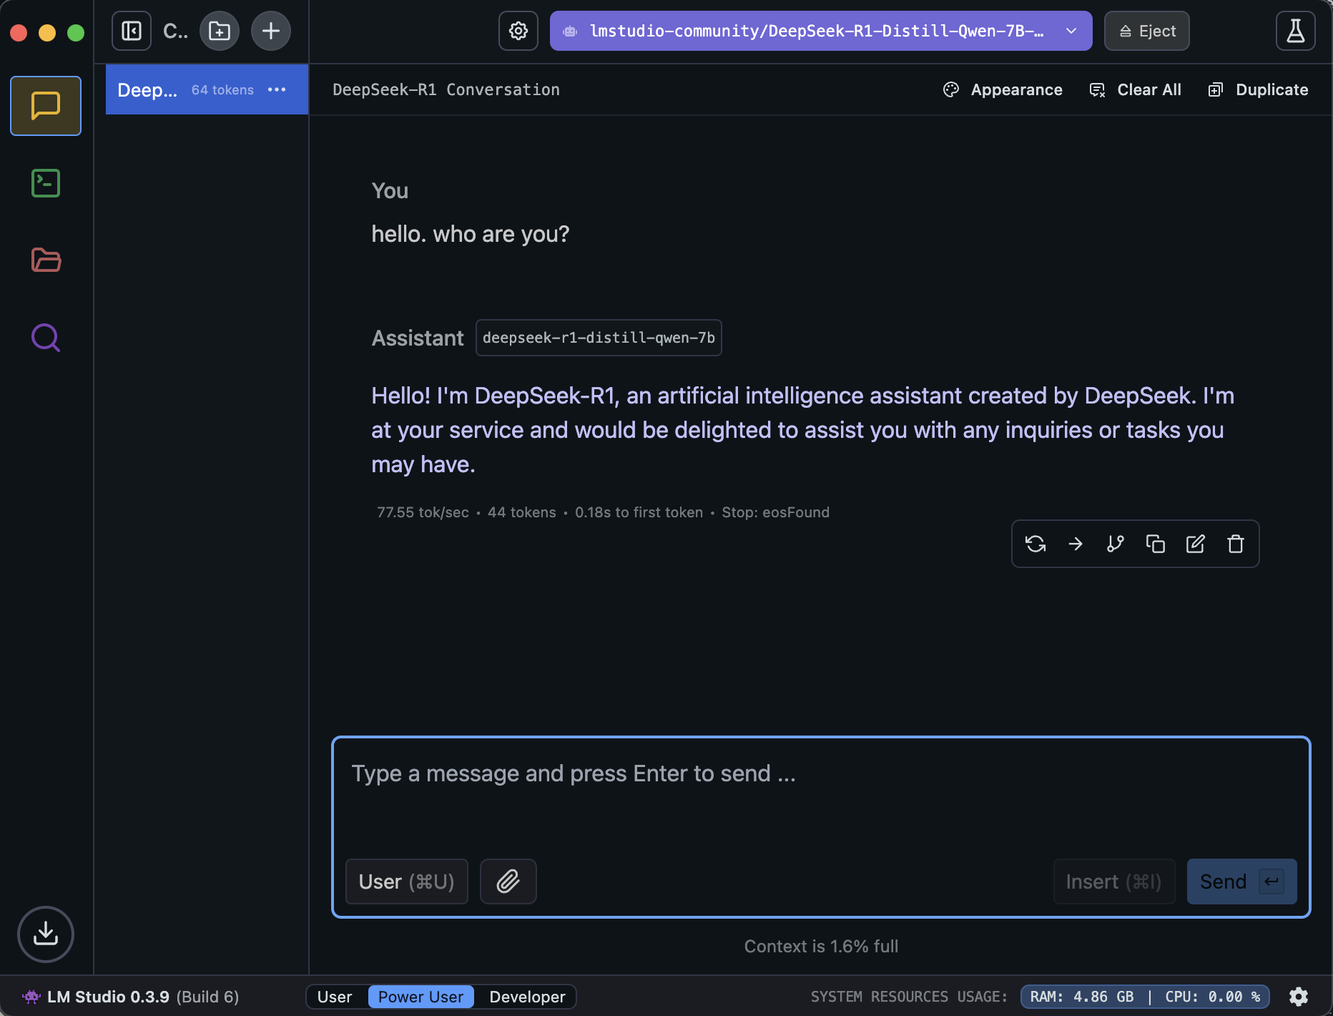This screenshot has width=1333, height=1016.
Task: Eject the loaded model
Action: [x=1146, y=31]
